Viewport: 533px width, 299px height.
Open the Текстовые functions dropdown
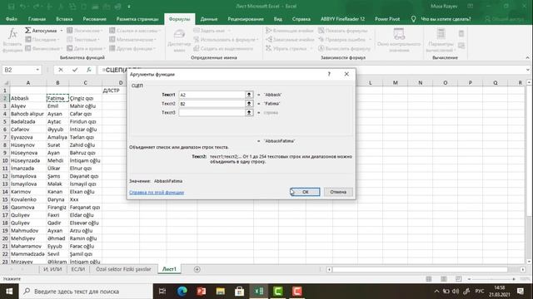[x=83, y=40]
